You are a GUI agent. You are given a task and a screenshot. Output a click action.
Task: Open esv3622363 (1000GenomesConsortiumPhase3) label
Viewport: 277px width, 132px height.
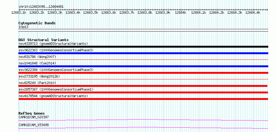(56, 50)
